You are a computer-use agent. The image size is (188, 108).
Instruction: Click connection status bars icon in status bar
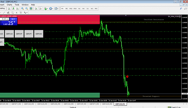click(x=169, y=107)
